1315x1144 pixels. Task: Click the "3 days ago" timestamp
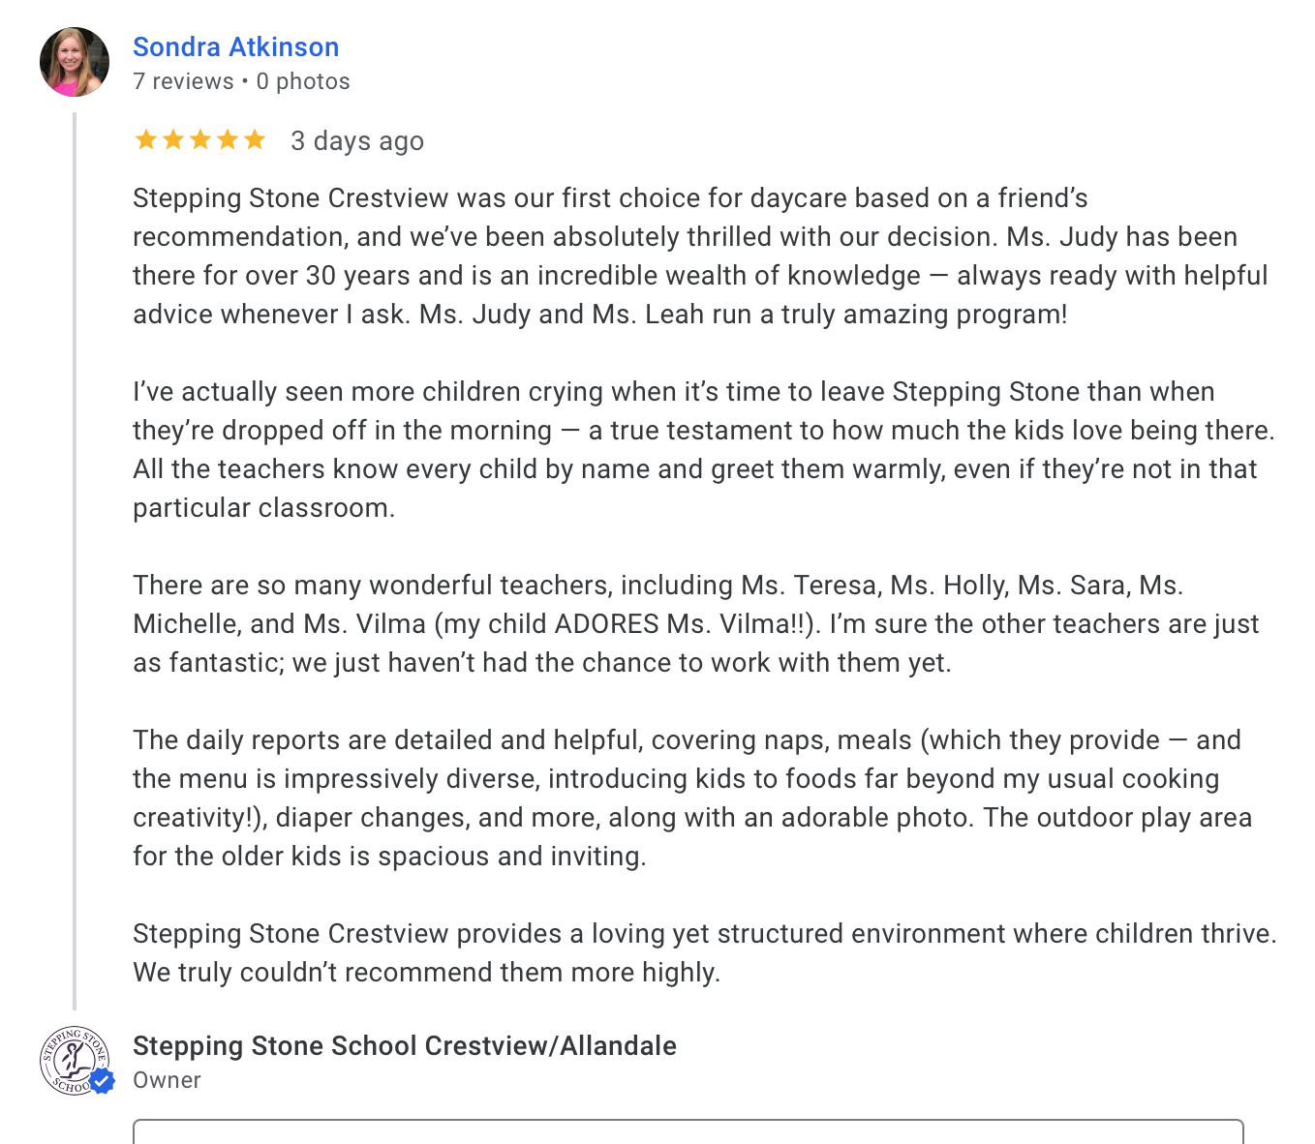pyautogui.click(x=357, y=141)
